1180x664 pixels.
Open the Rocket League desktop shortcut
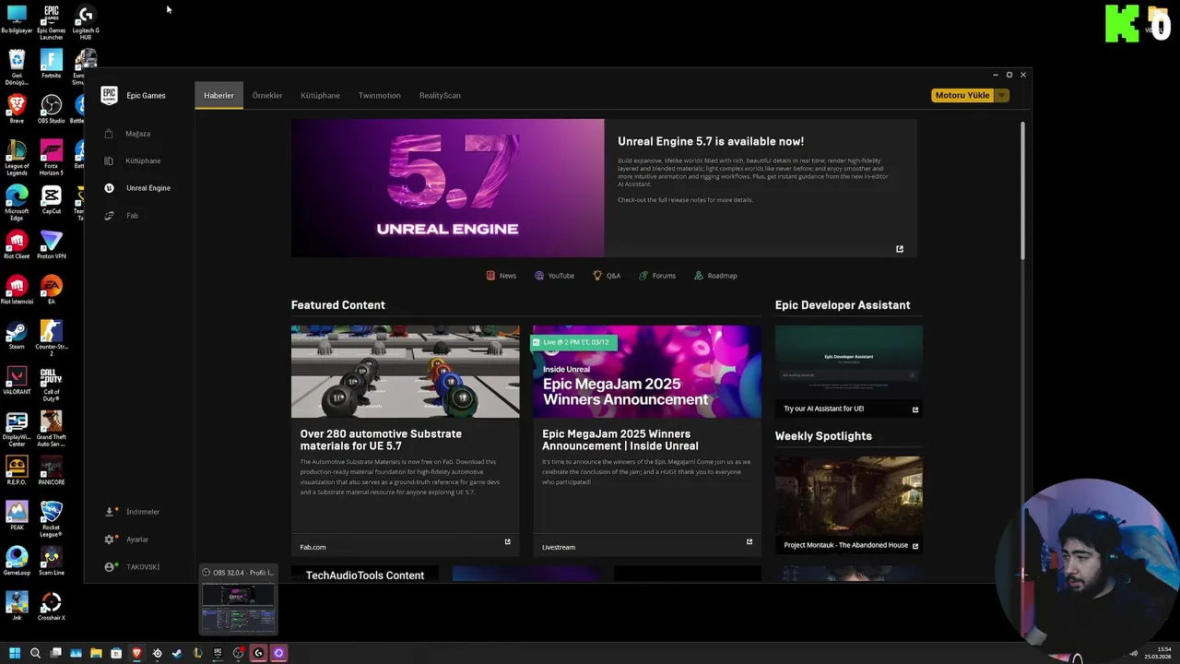[x=51, y=519]
